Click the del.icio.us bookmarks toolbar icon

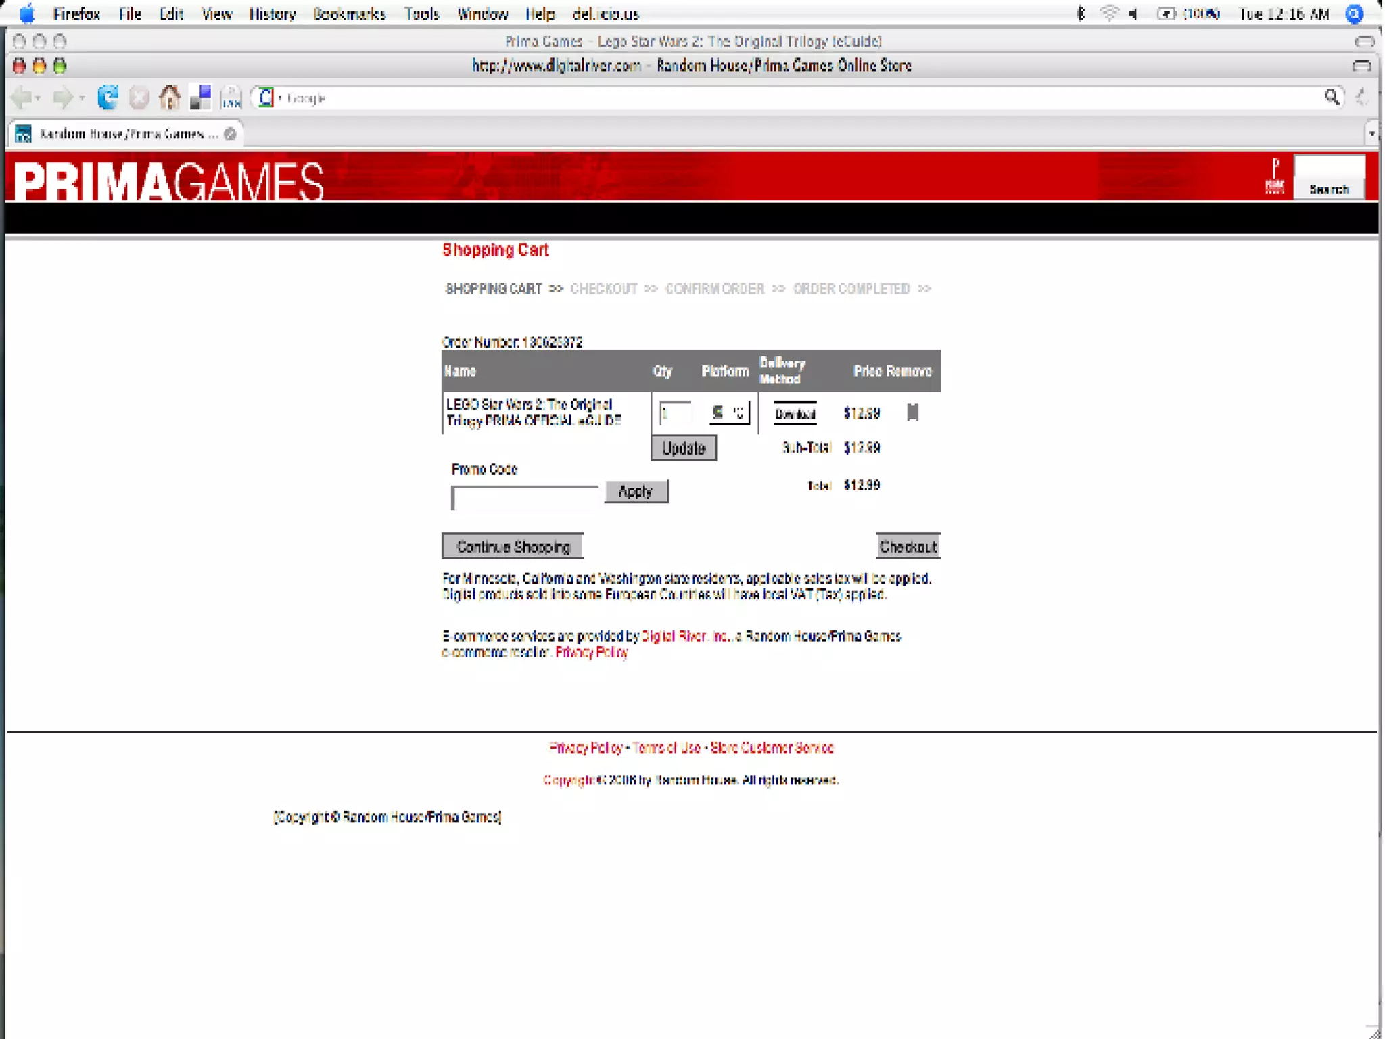(x=200, y=98)
